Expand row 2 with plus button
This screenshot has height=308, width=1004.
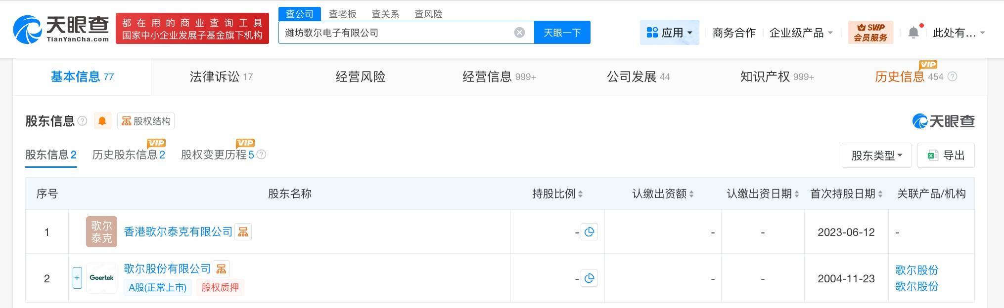coord(77,278)
